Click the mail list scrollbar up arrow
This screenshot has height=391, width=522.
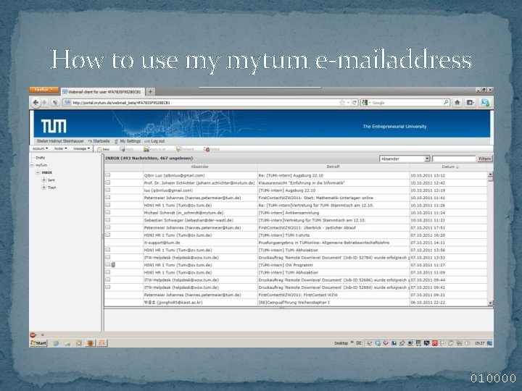point(490,174)
